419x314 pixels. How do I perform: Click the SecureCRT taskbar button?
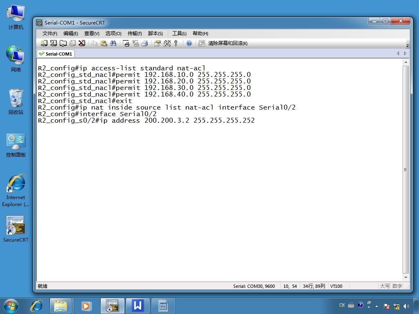point(112,306)
